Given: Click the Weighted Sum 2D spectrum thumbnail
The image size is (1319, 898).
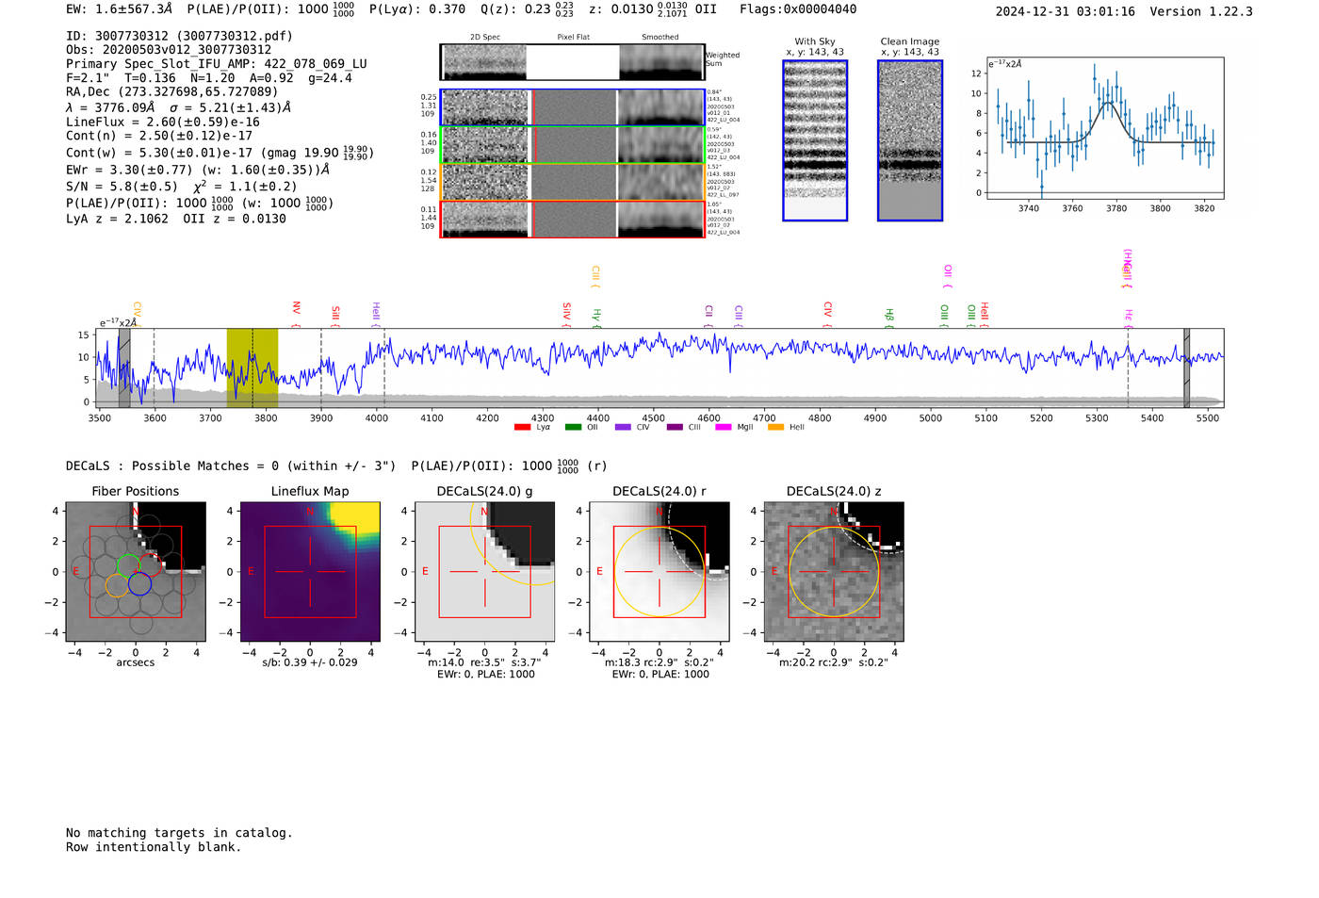Looking at the screenshot, I should pyautogui.click(x=484, y=62).
